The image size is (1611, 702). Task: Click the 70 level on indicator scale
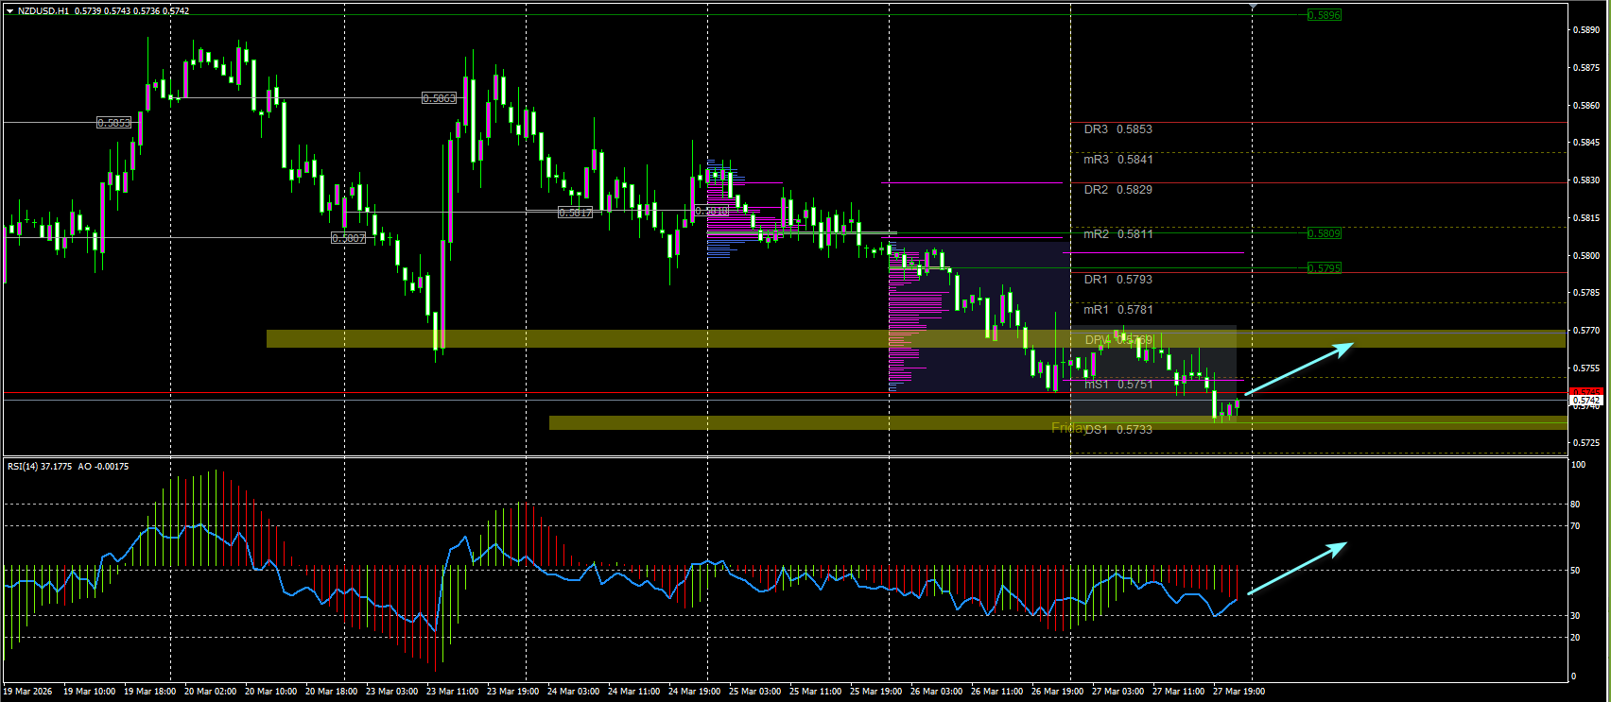[1575, 526]
